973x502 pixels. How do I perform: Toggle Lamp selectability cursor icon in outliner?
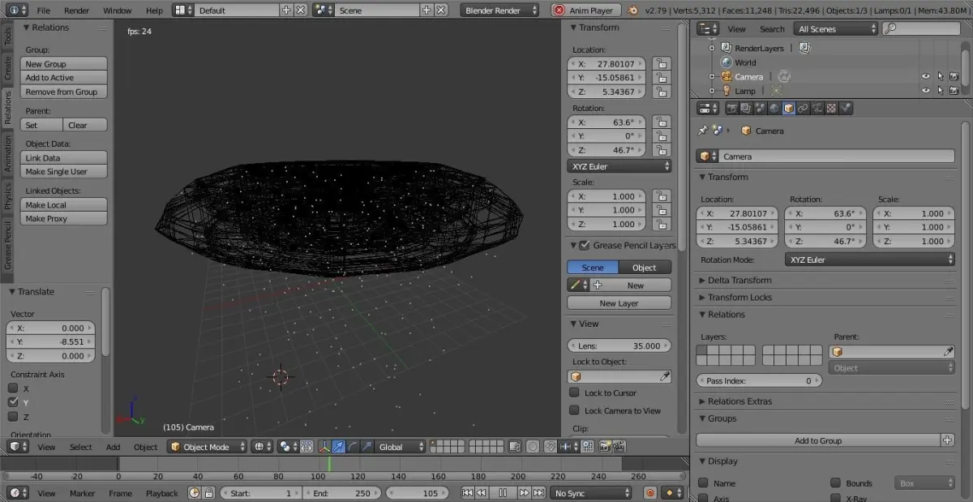click(940, 92)
